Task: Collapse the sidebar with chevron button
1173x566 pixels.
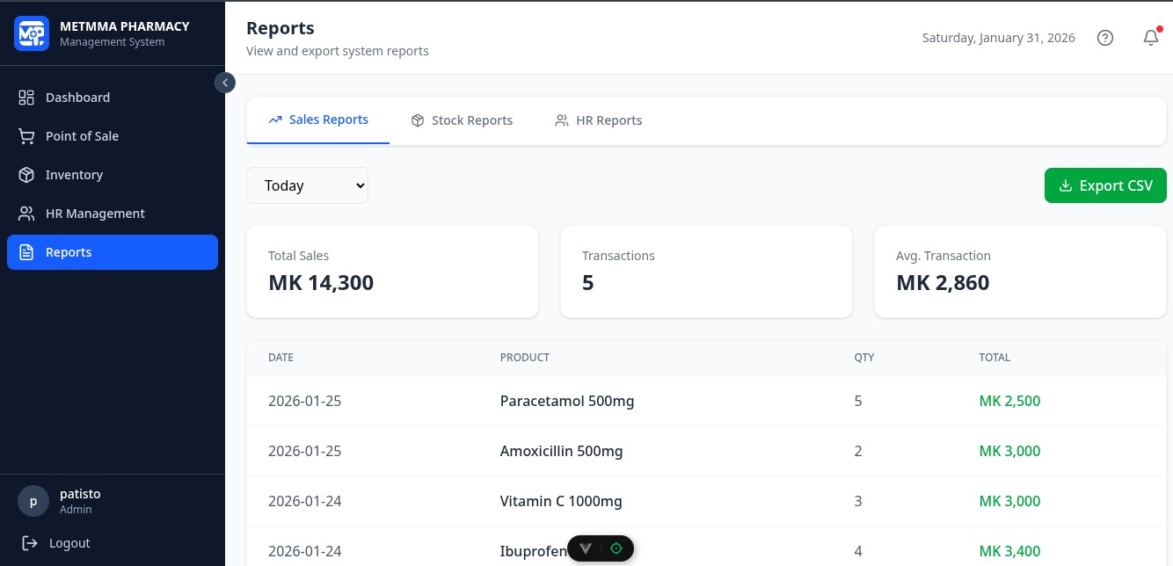Action: pos(225,83)
